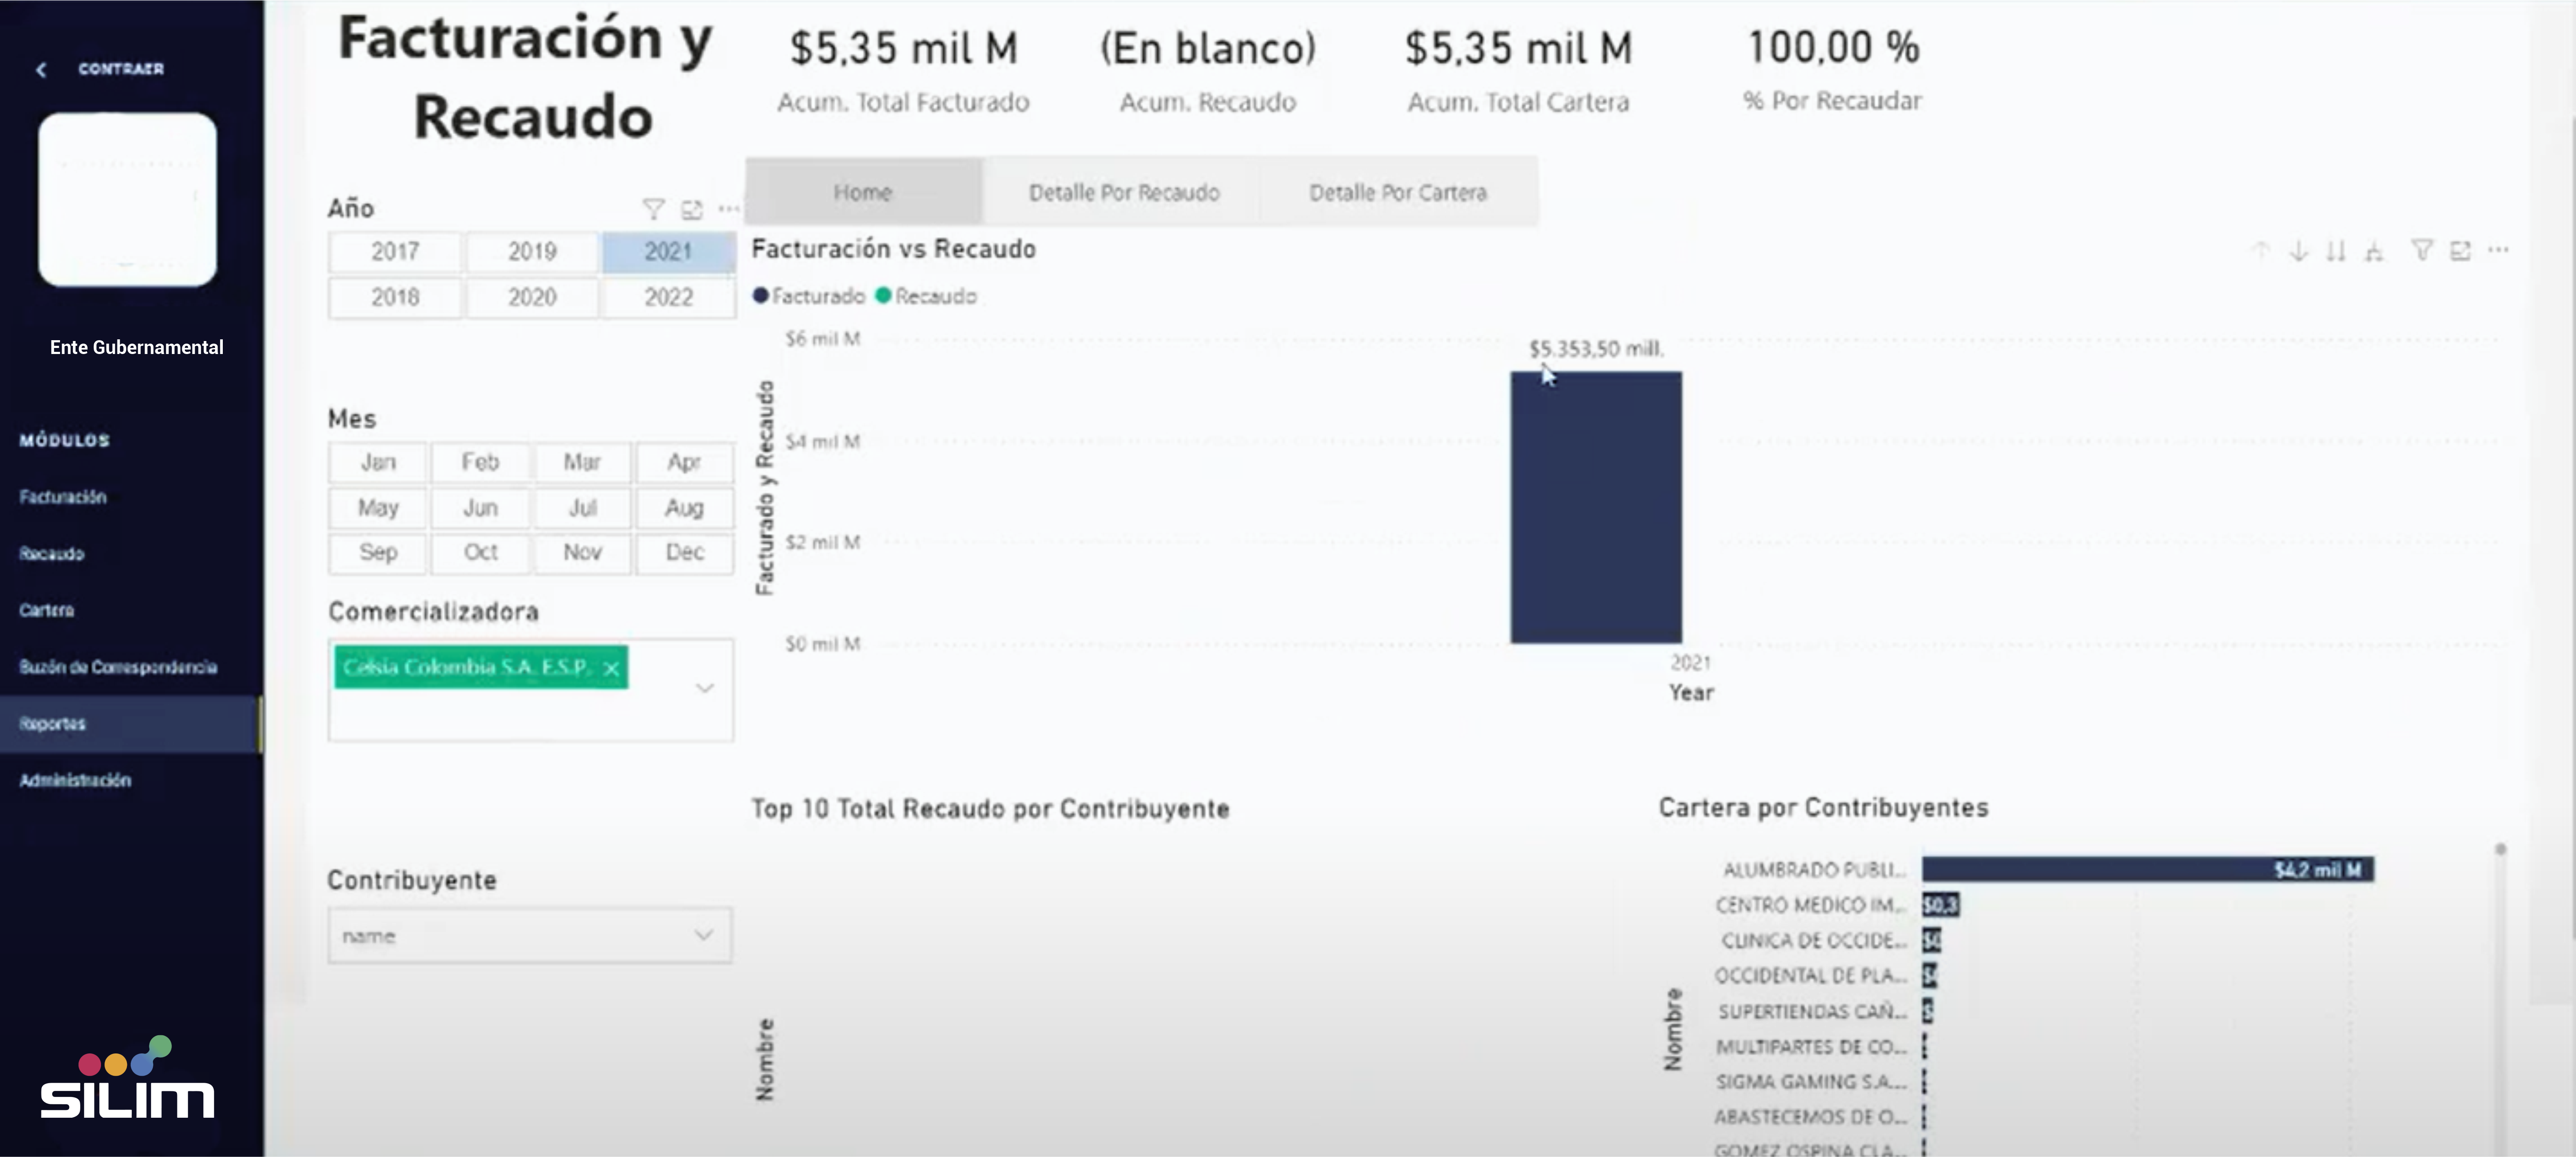Image resolution: width=2576 pixels, height=1157 pixels.
Task: Select Feb in Mes slicer
Action: (x=480, y=462)
